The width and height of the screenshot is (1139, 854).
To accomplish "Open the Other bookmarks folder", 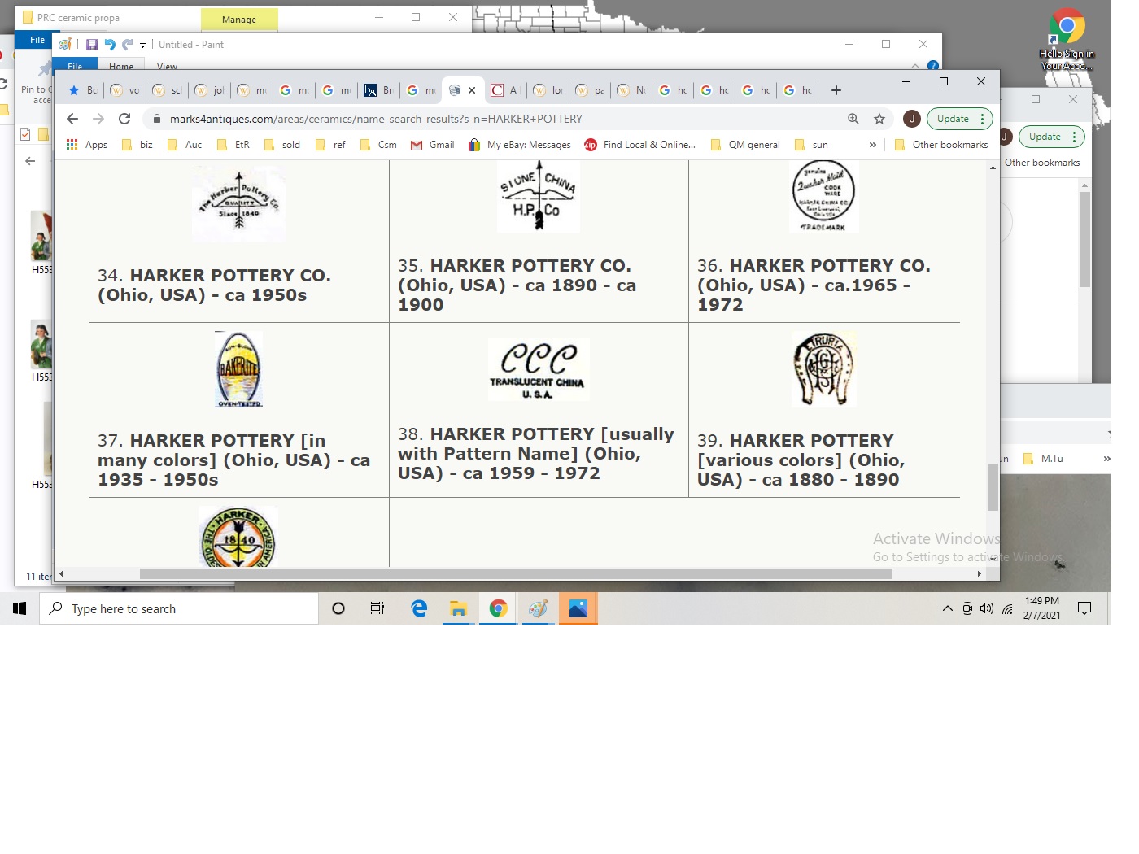I will (x=941, y=145).
